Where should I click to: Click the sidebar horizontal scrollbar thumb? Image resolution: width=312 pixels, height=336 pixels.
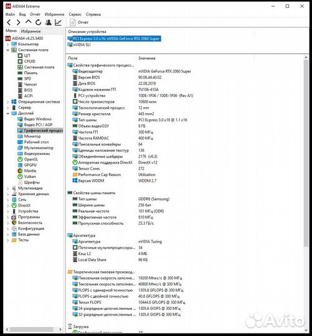click(32, 329)
